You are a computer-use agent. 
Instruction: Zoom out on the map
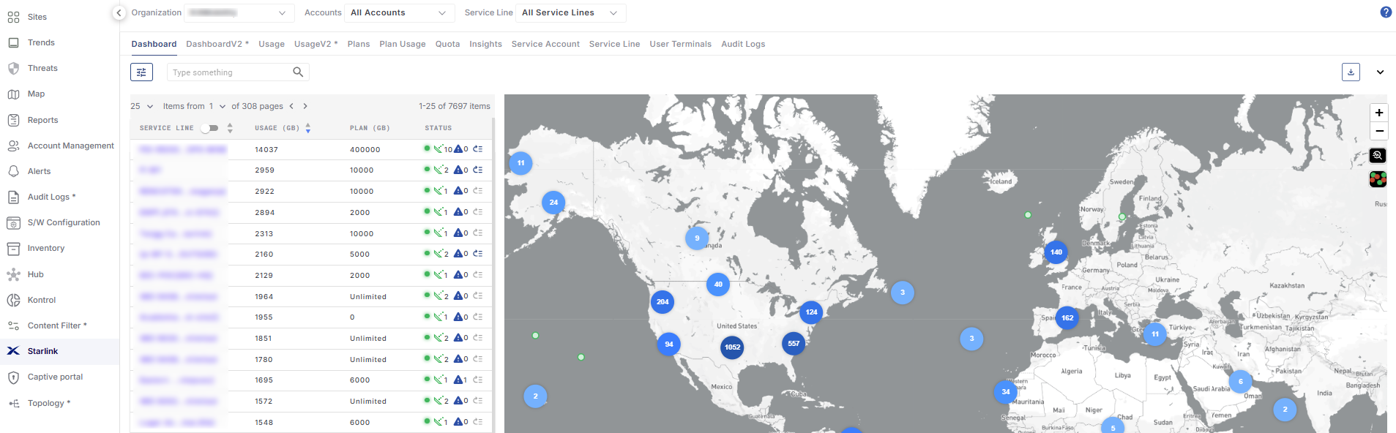pos(1378,131)
